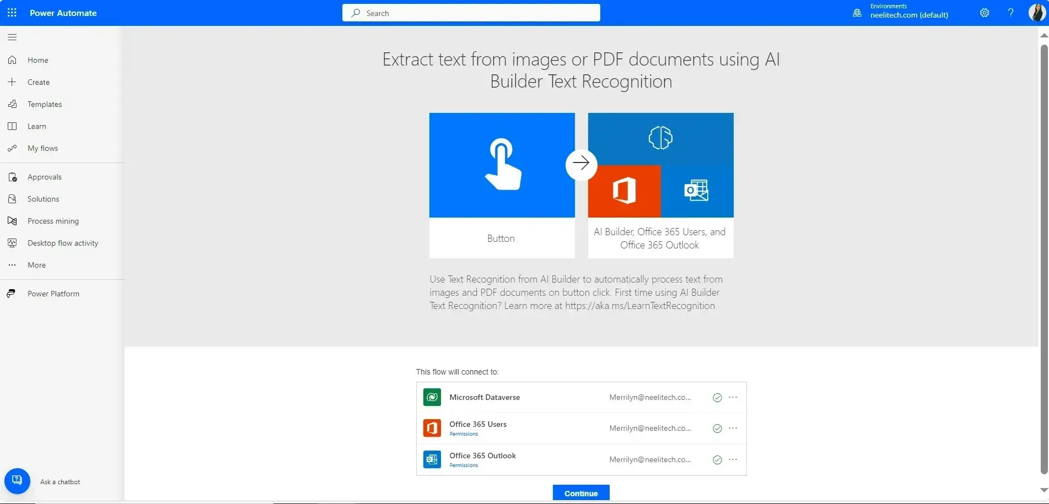
Task: Open Desktop flow activity in sidebar
Action: pos(62,243)
